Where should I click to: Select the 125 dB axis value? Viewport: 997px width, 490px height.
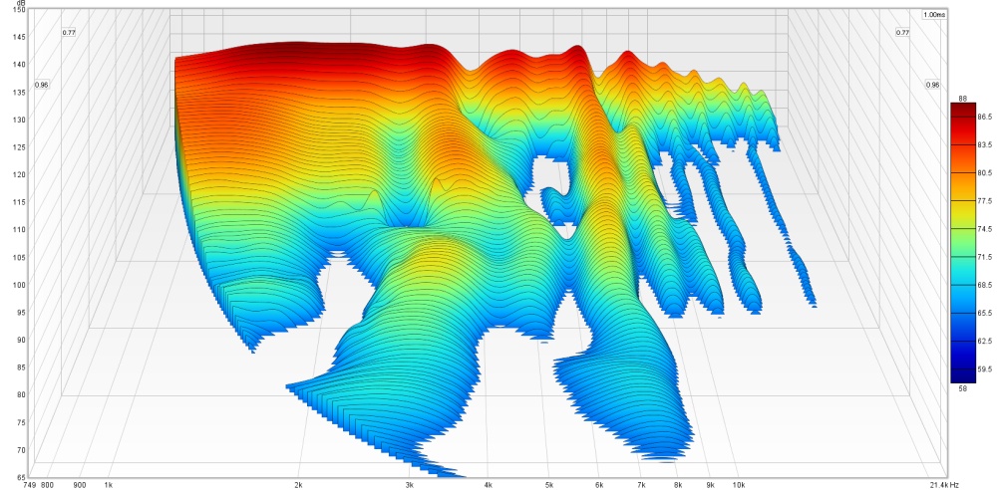point(19,146)
